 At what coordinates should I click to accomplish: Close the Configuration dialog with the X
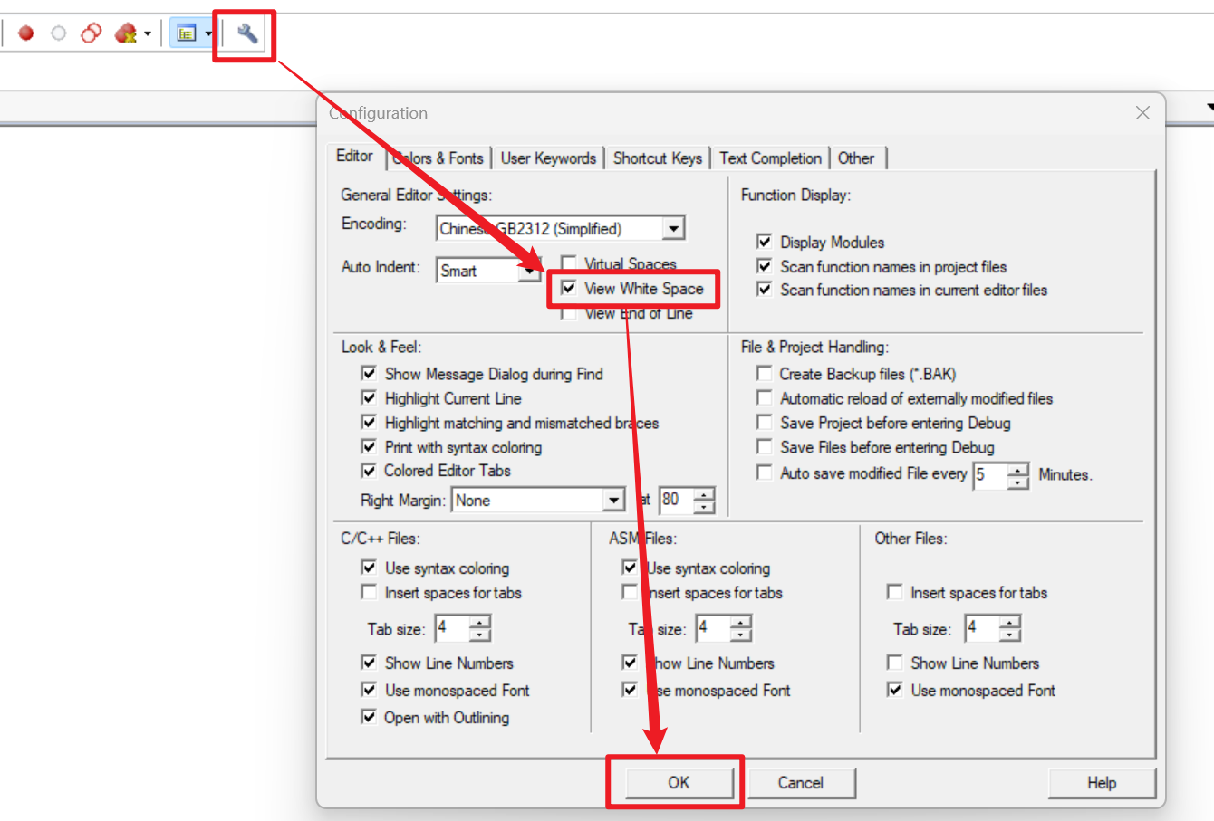click(x=1142, y=113)
